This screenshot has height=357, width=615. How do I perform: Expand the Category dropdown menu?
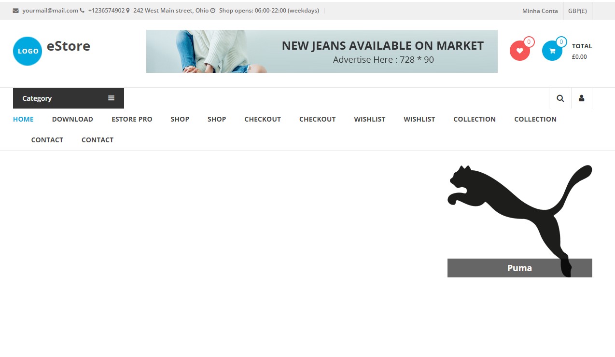click(69, 98)
